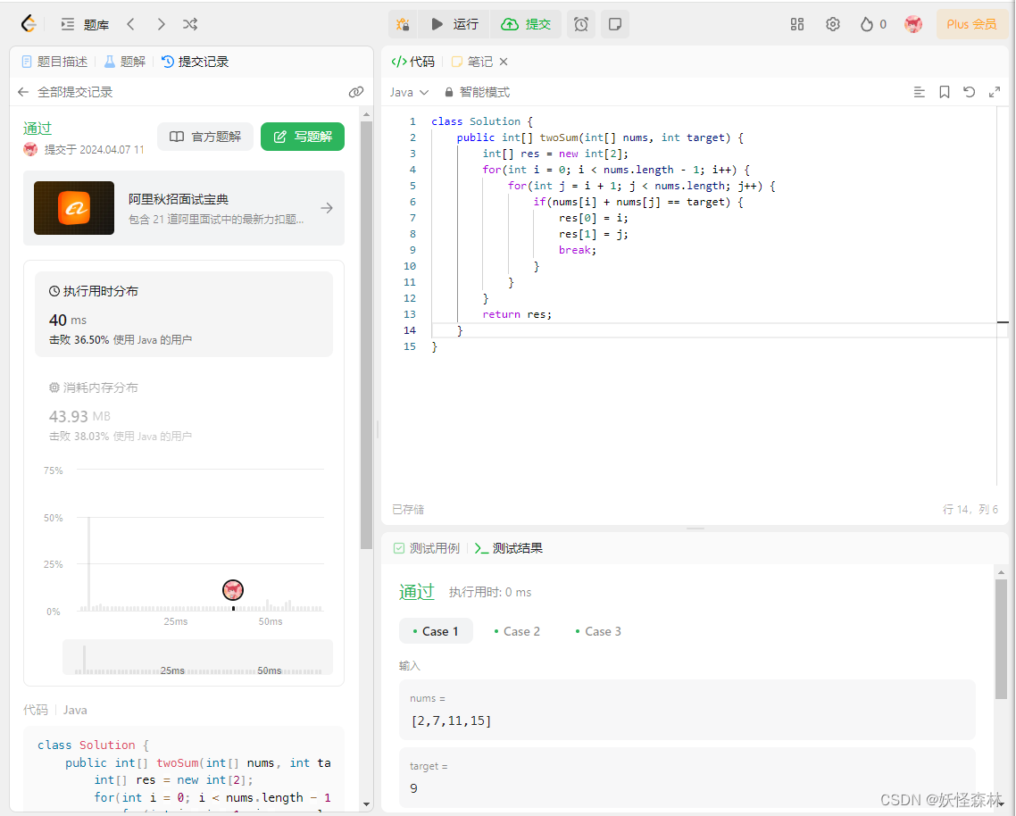
Task: Click the debug bug icon
Action: 403,25
